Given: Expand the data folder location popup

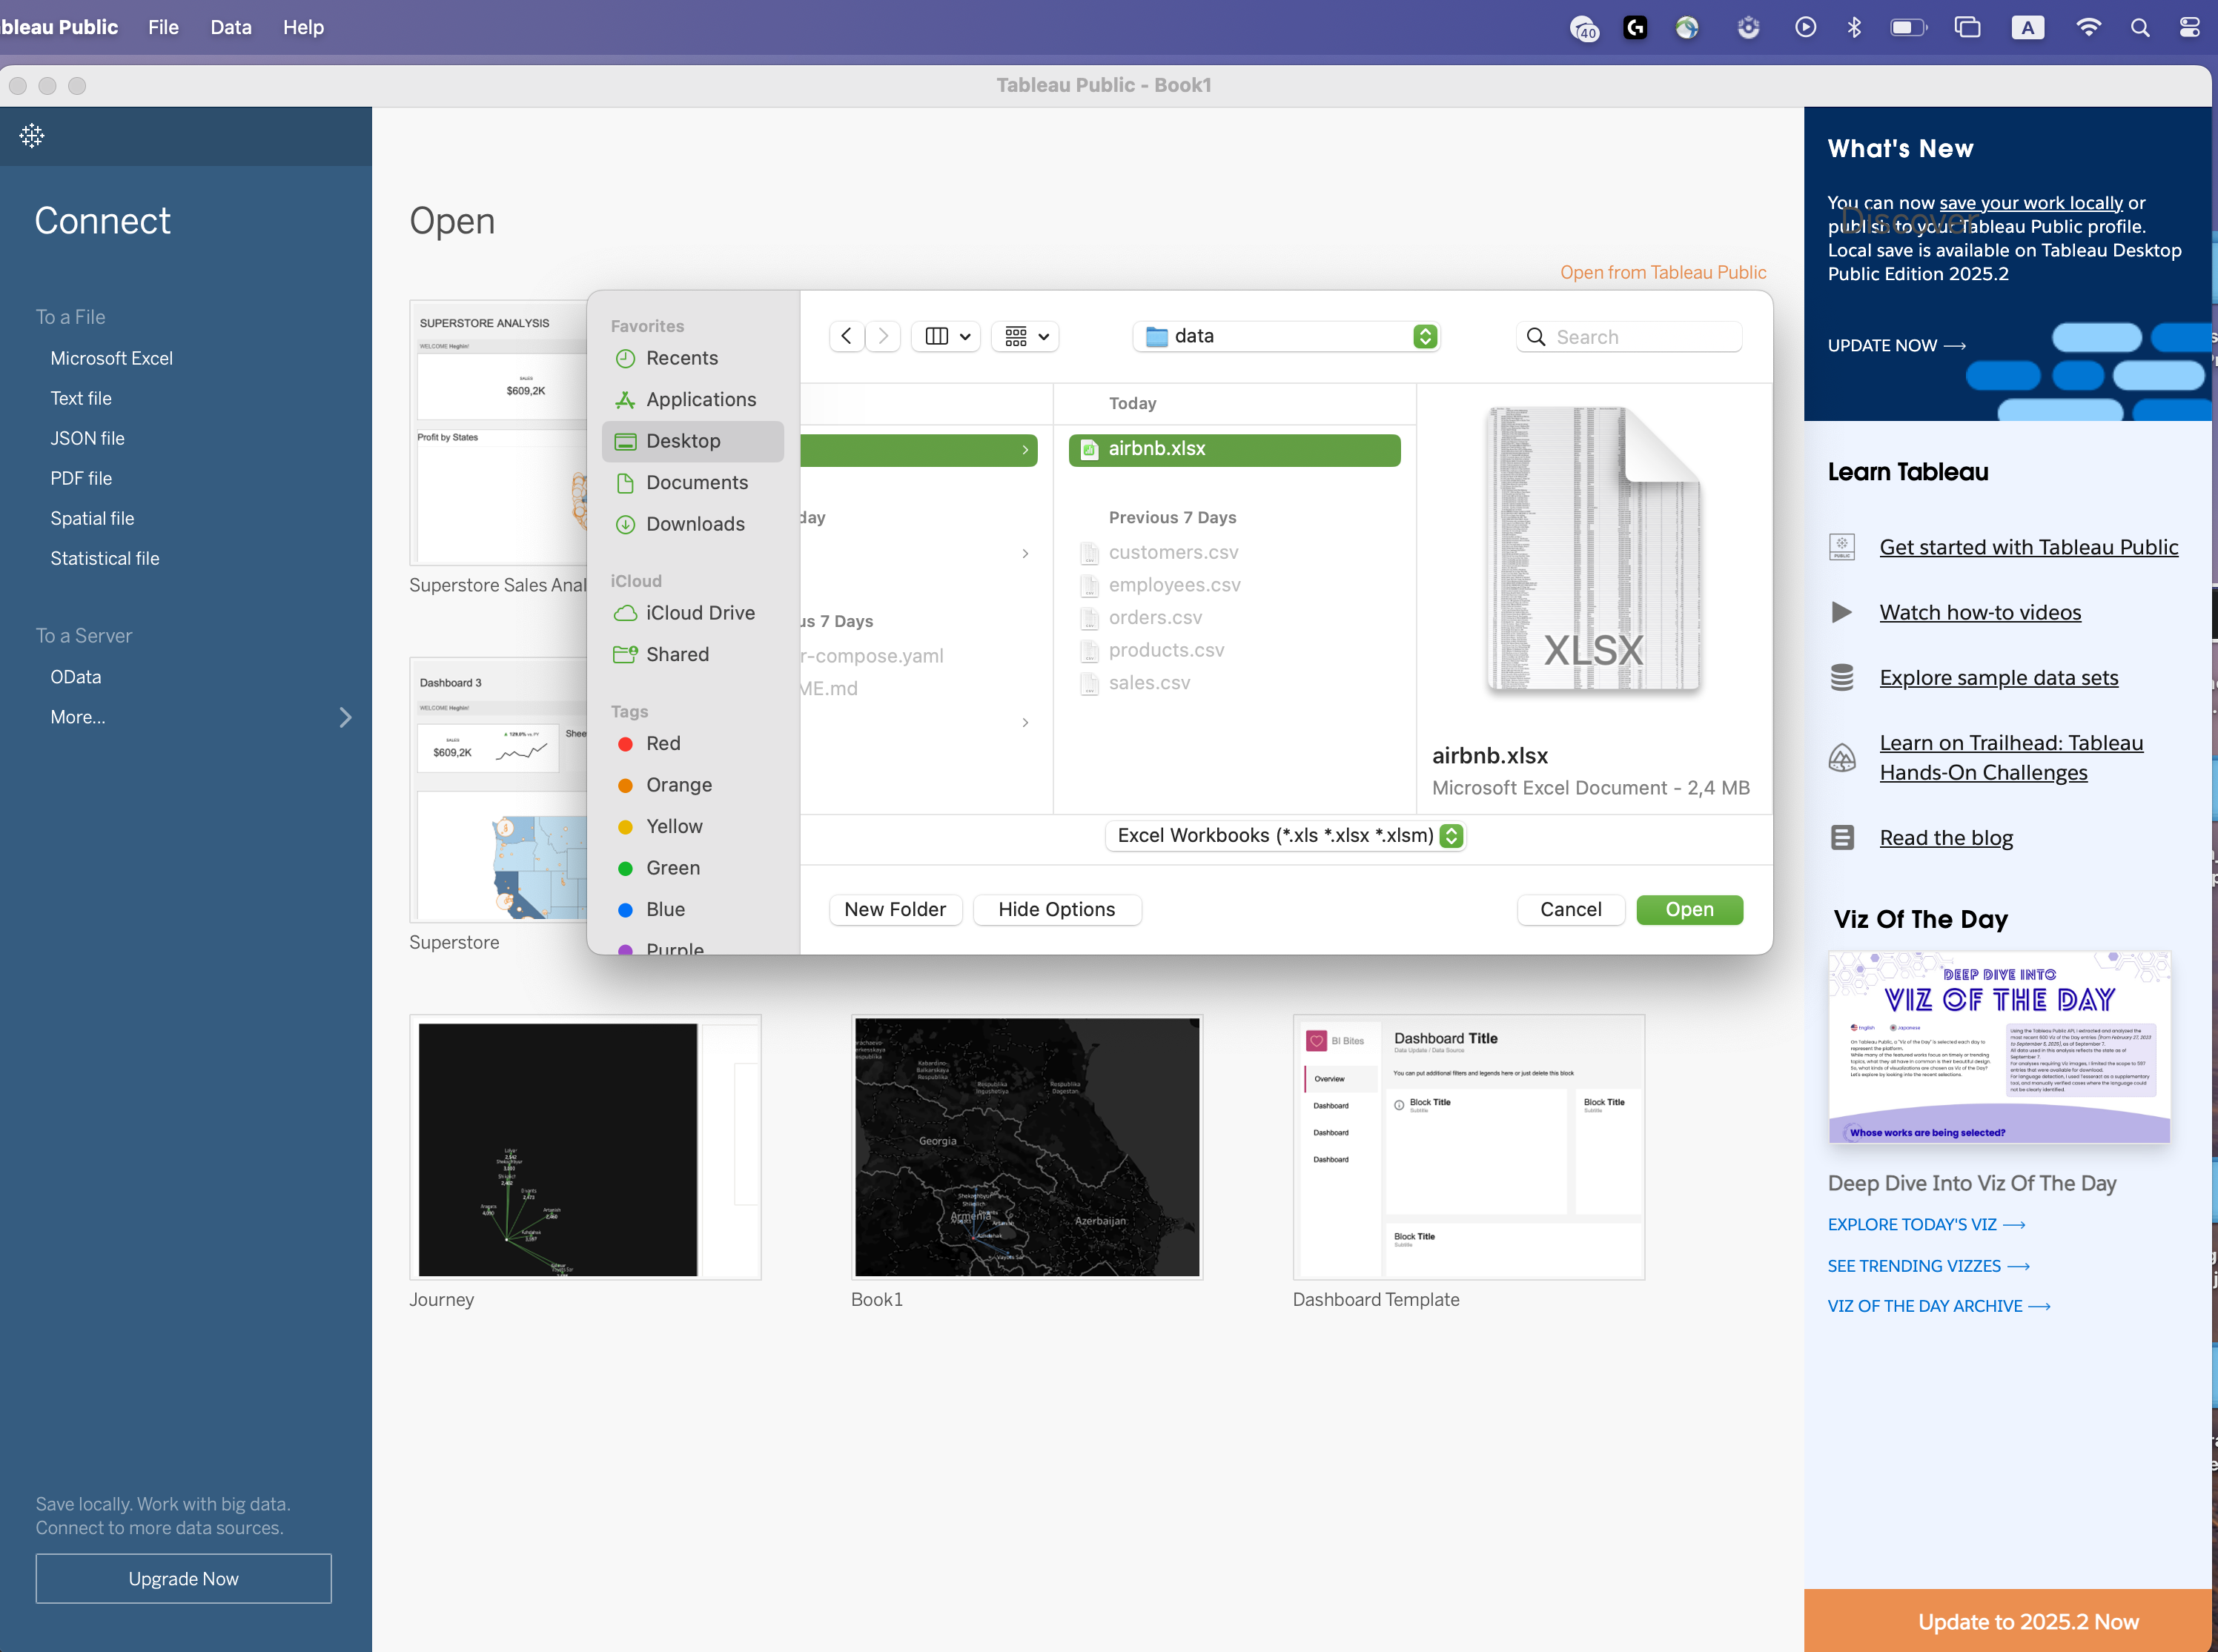Looking at the screenshot, I should pyautogui.click(x=1425, y=337).
